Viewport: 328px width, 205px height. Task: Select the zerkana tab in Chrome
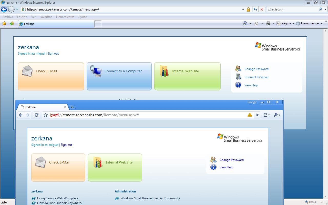(x=43, y=107)
